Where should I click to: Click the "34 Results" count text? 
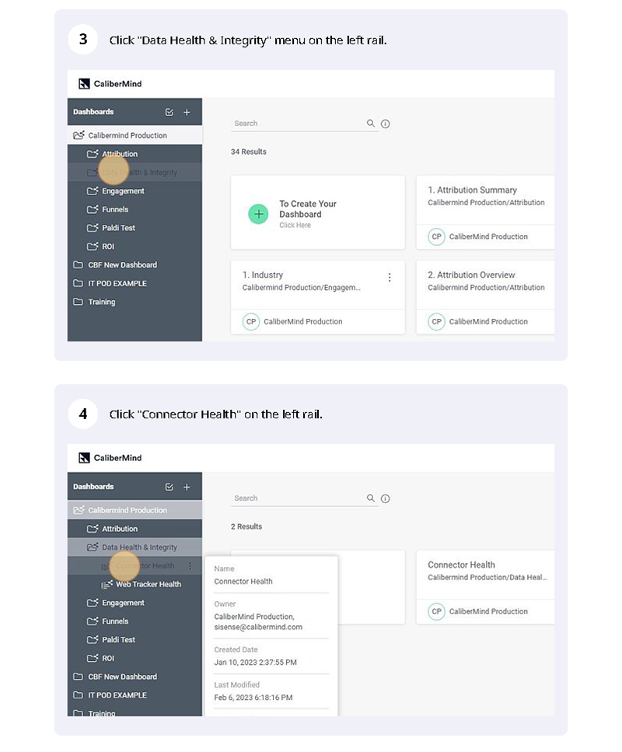pyautogui.click(x=249, y=152)
